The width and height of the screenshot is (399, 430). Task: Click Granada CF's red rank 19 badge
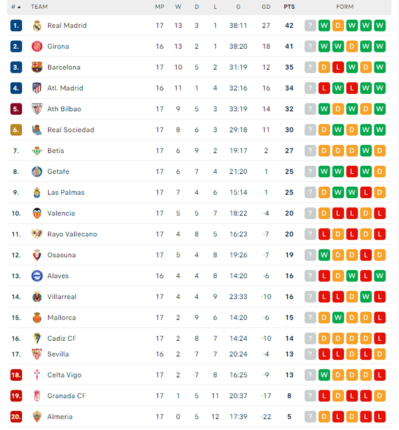(x=16, y=396)
